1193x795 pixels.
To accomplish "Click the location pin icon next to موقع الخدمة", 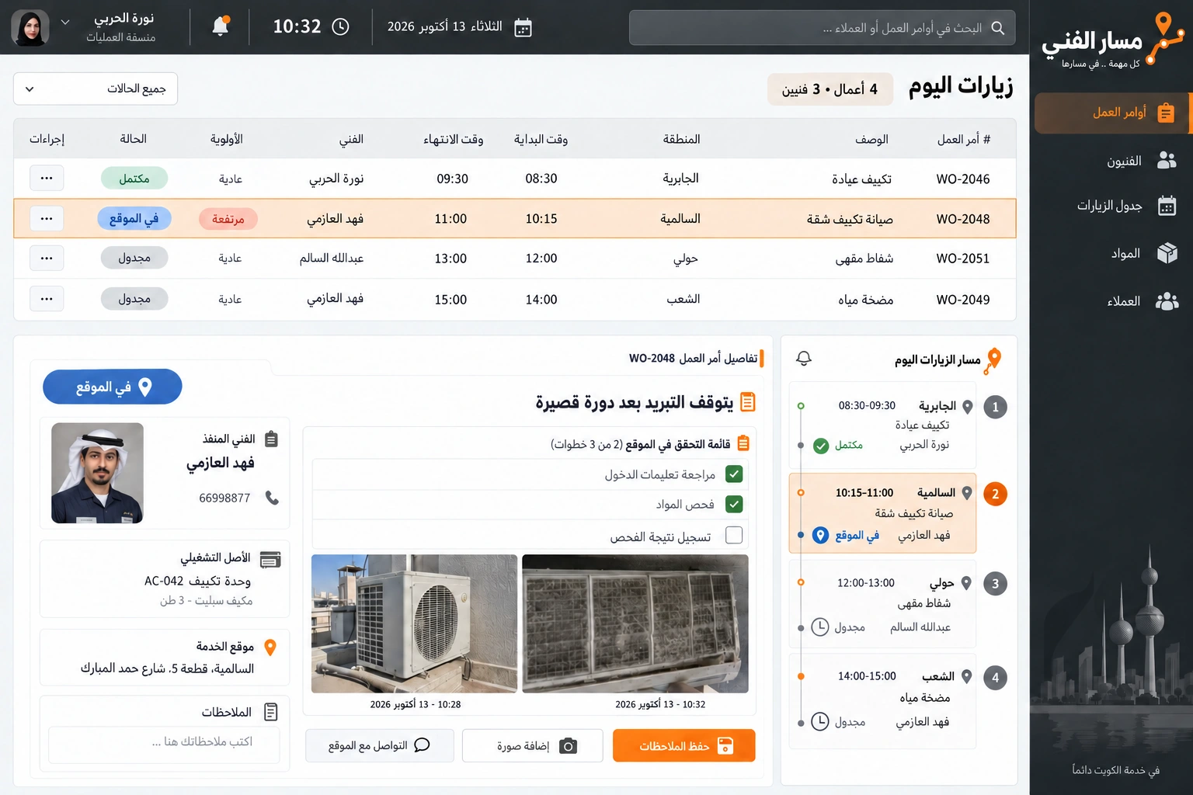I will [270, 647].
